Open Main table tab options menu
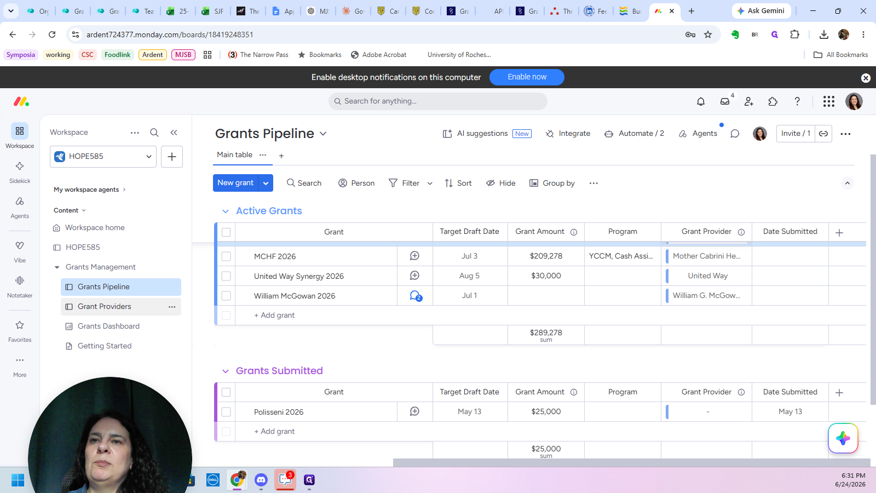This screenshot has width=876, height=493. (x=263, y=155)
